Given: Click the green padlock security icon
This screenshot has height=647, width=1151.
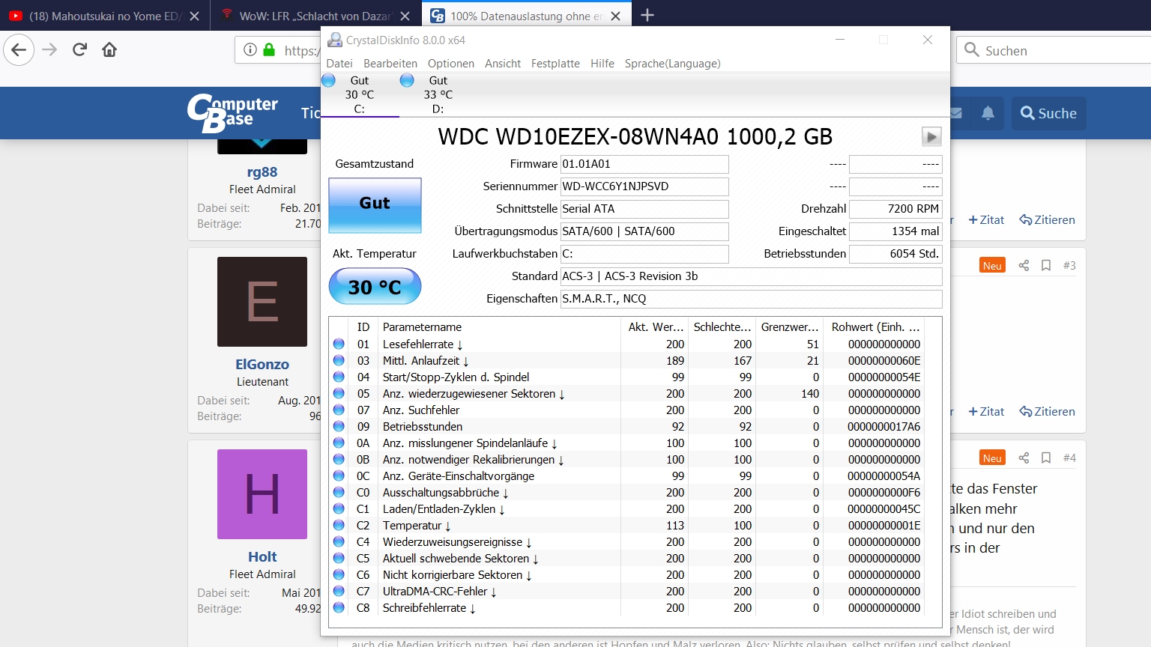Looking at the screenshot, I should click(269, 50).
